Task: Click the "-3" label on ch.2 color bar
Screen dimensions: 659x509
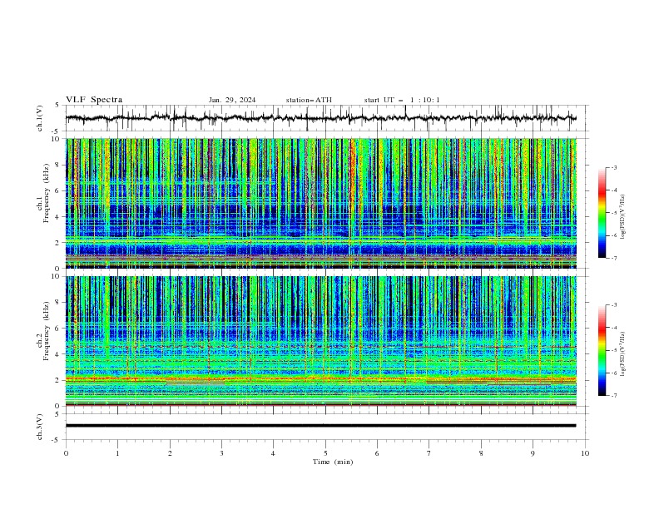Action: pos(614,305)
